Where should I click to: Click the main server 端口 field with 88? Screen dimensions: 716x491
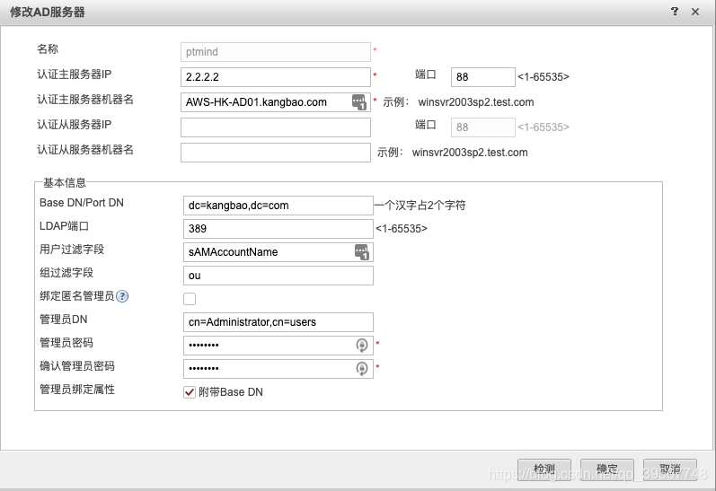[483, 77]
